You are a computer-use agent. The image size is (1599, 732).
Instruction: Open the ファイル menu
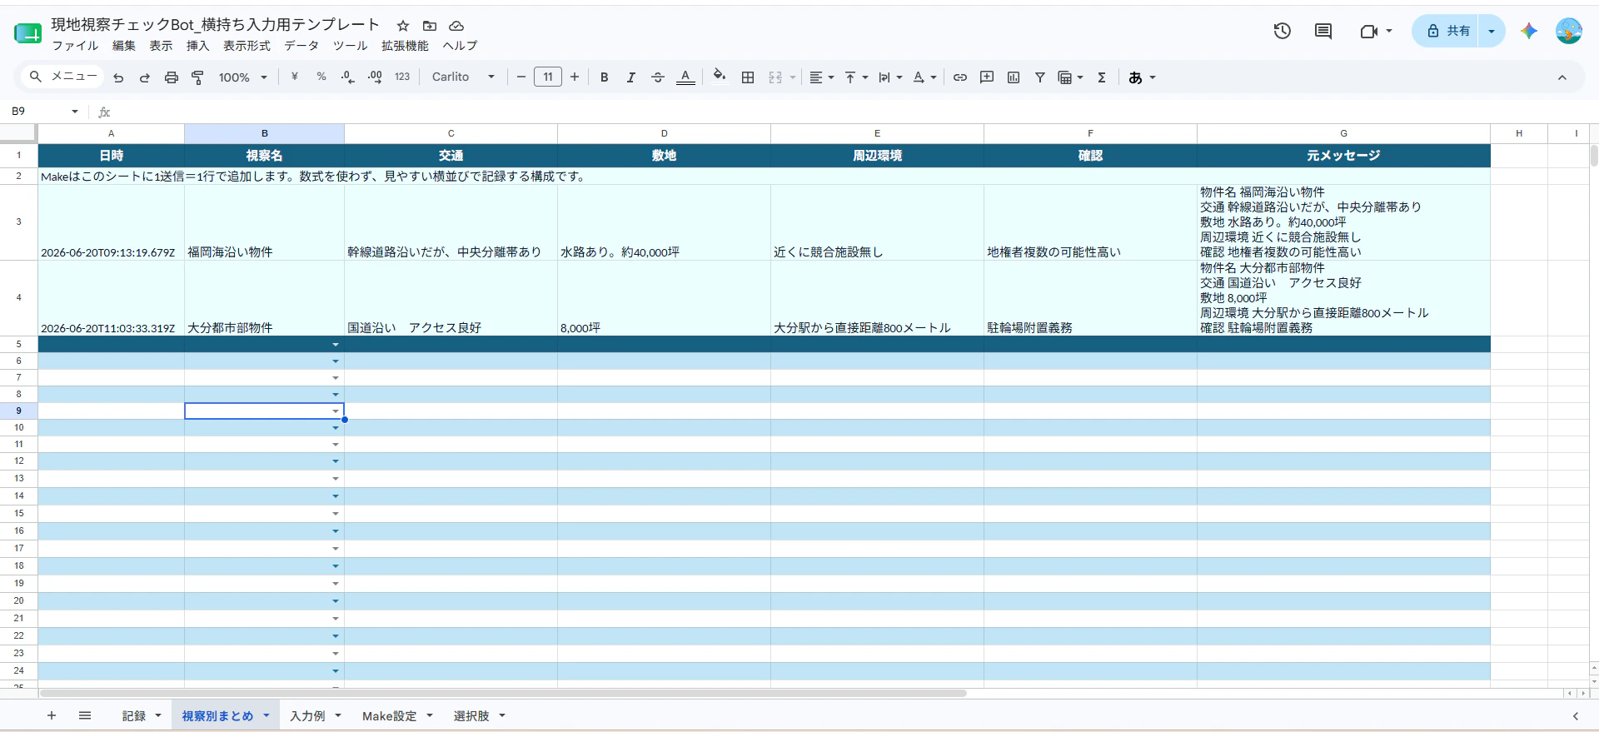[x=75, y=46]
